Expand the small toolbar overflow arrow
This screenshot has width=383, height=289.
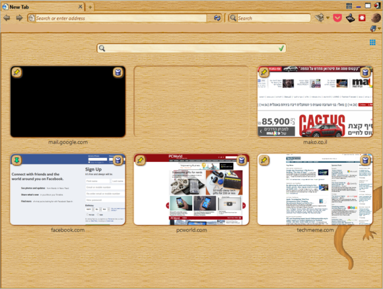coord(379,28)
